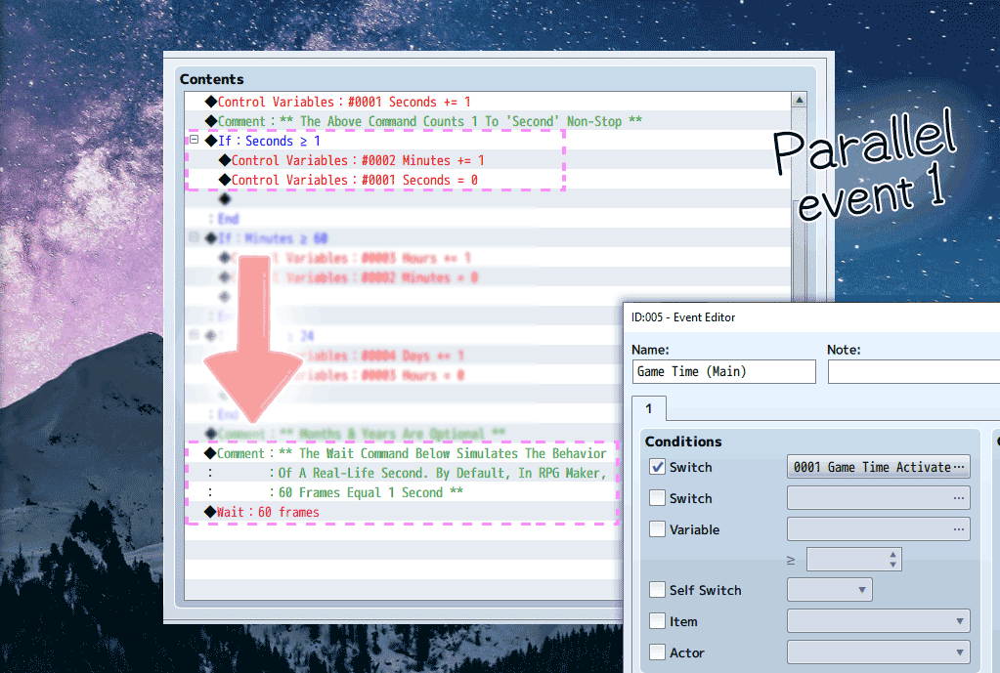The width and height of the screenshot is (1000, 673).
Task: Collapse the 'If: Minutes ≥ 60' branch
Action: pos(193,237)
